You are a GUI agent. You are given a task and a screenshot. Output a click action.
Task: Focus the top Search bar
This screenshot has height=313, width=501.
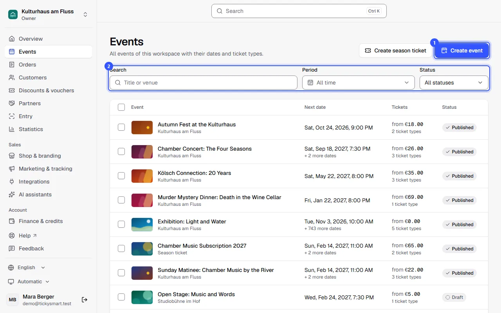click(299, 11)
